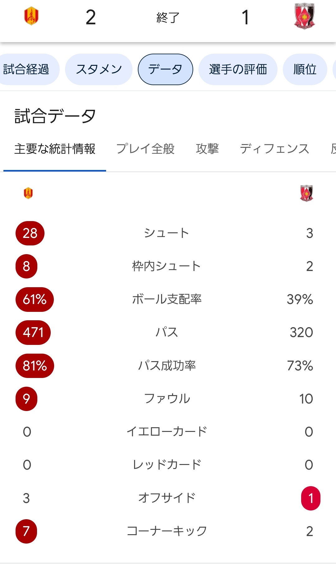This screenshot has width=336, height=566.
Task: Select the 主要な統計情報 sub-tab
Action: [55, 149]
